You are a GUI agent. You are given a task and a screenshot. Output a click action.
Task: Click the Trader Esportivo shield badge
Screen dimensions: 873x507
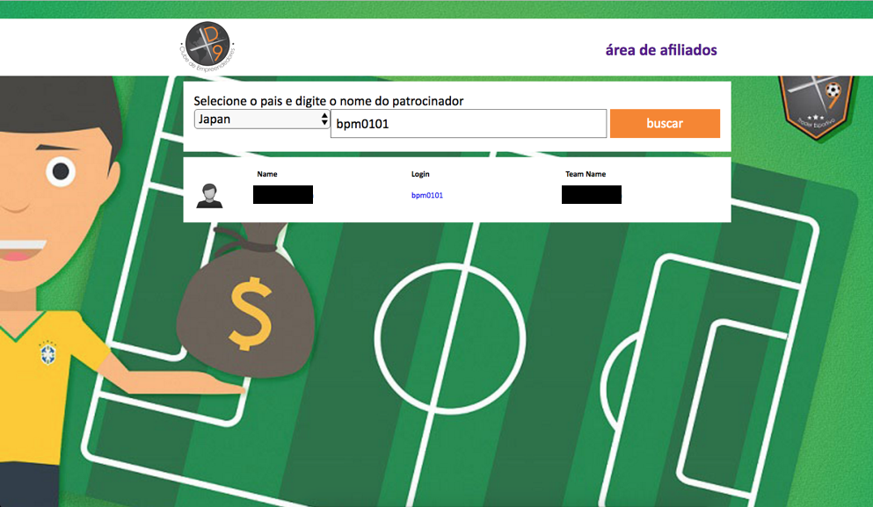pos(816,106)
